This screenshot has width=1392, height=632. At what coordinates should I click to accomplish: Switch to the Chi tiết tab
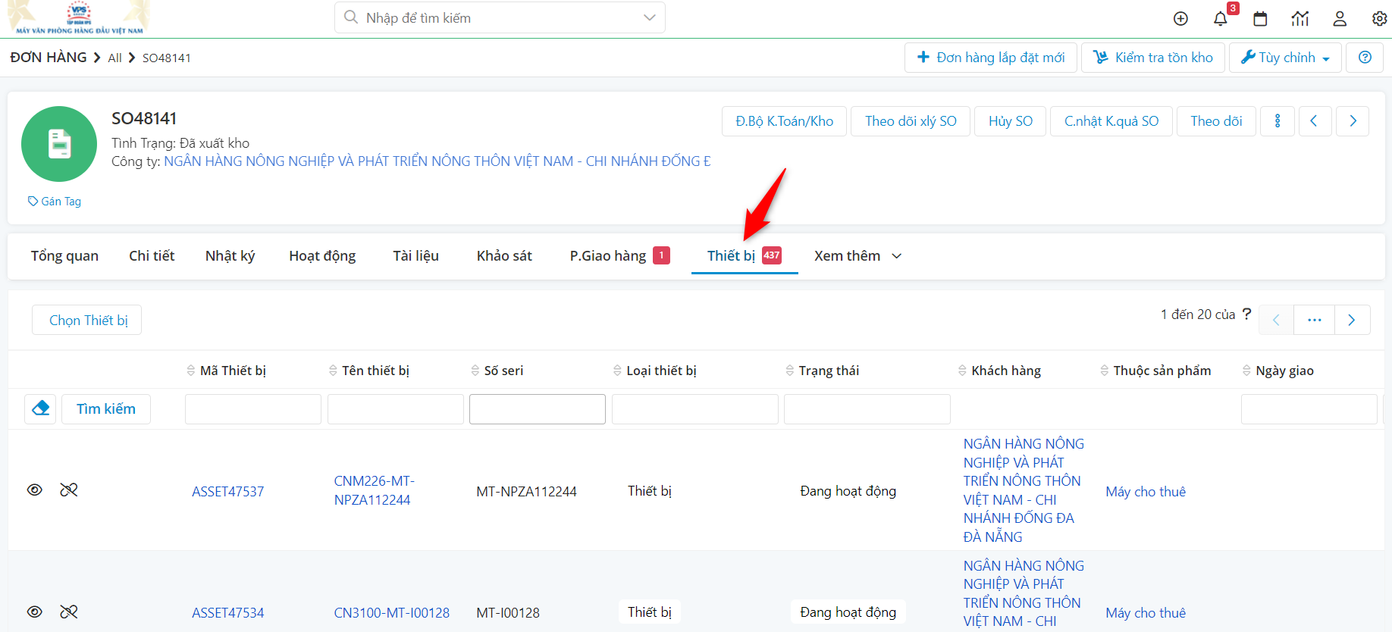click(x=152, y=256)
